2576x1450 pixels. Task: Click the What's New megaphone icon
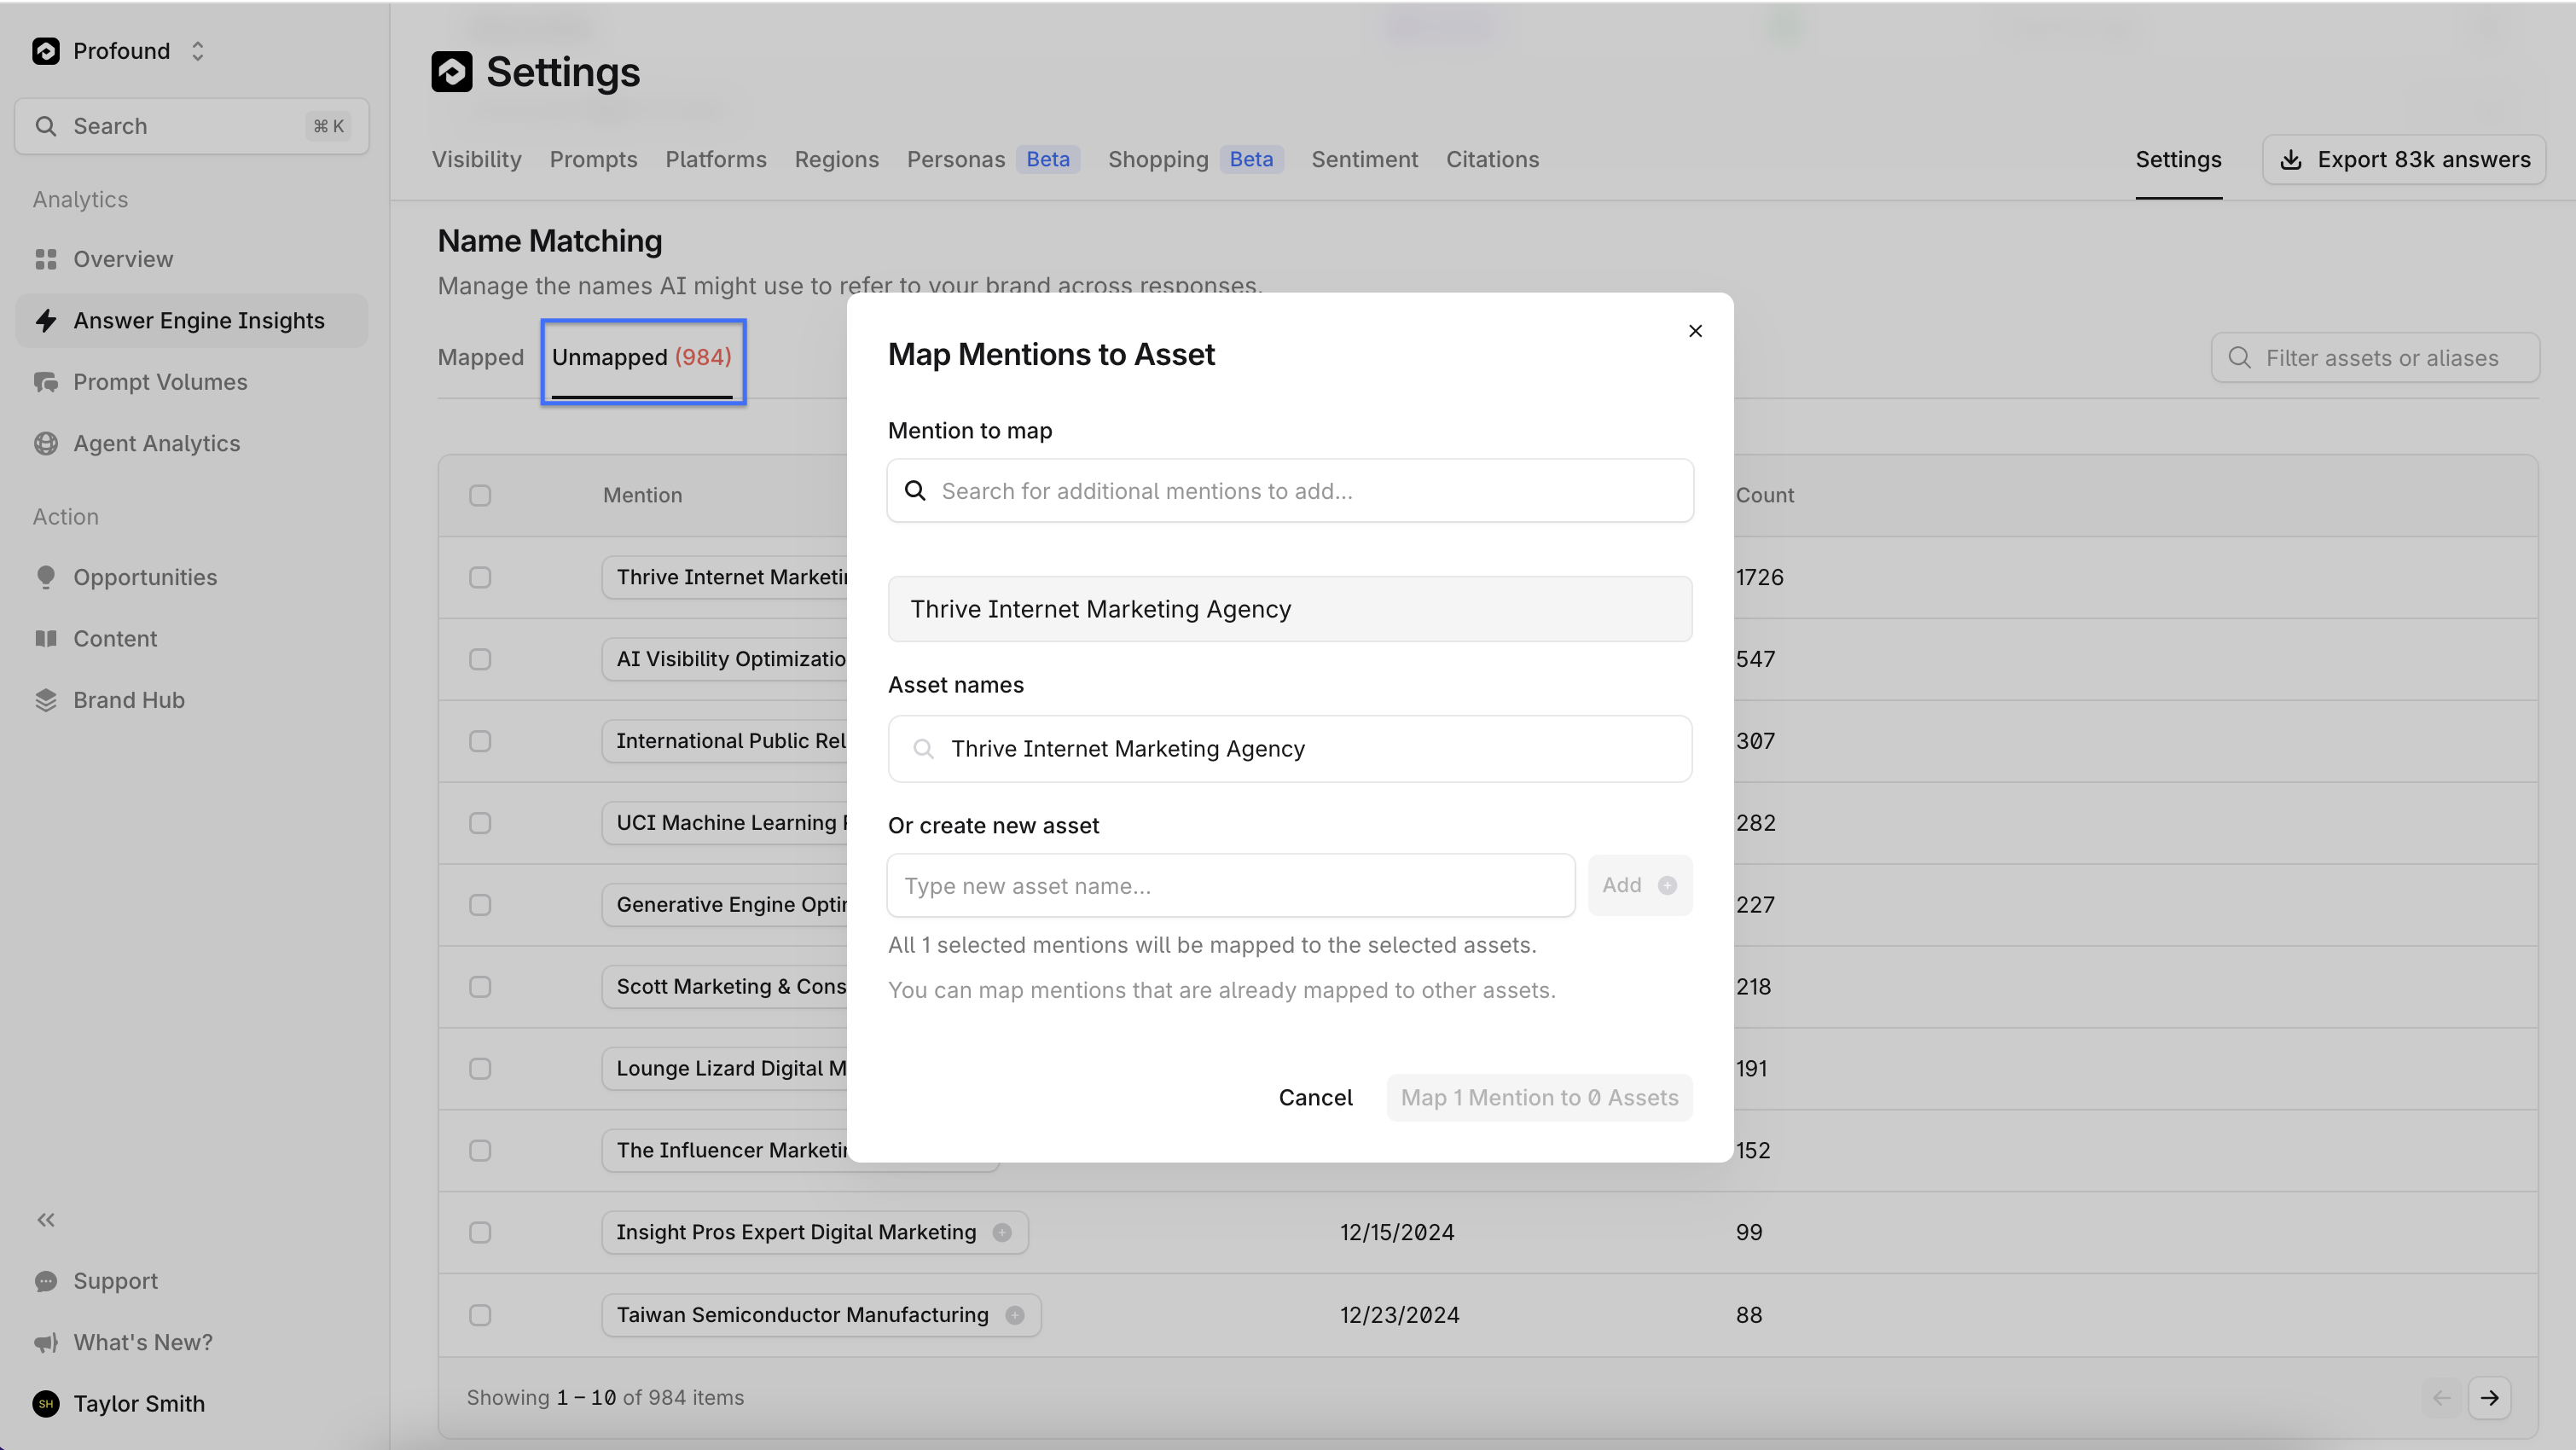(x=46, y=1343)
